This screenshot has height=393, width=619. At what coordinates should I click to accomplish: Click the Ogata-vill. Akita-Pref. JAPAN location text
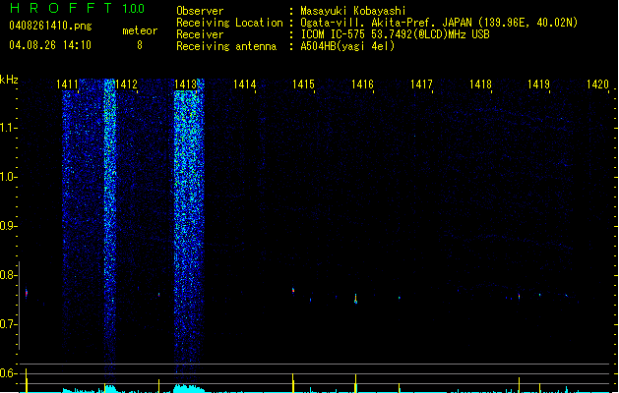439,23
